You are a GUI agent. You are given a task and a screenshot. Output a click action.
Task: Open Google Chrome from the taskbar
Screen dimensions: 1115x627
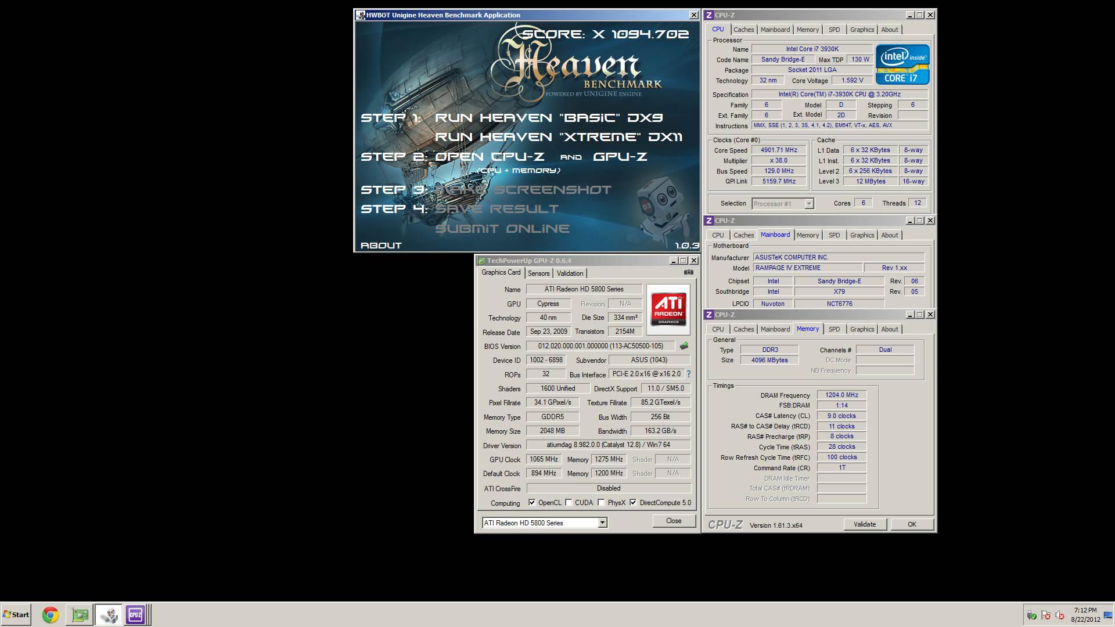(51, 615)
